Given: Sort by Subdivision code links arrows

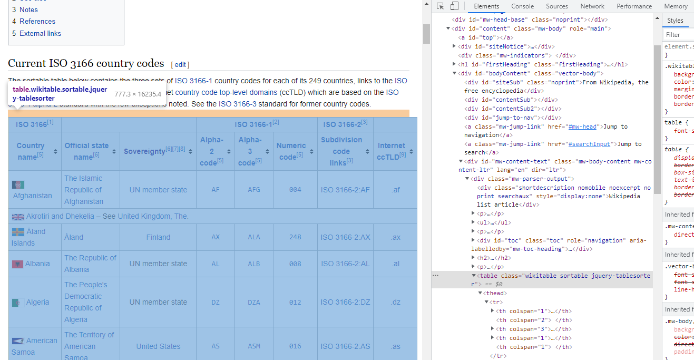Looking at the screenshot, I should [x=367, y=151].
